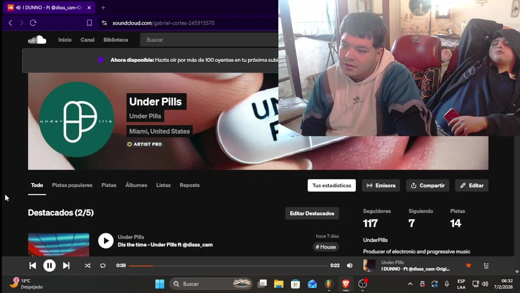The width and height of the screenshot is (520, 293).
Task: Open the Biblioteca page
Action: (116, 40)
